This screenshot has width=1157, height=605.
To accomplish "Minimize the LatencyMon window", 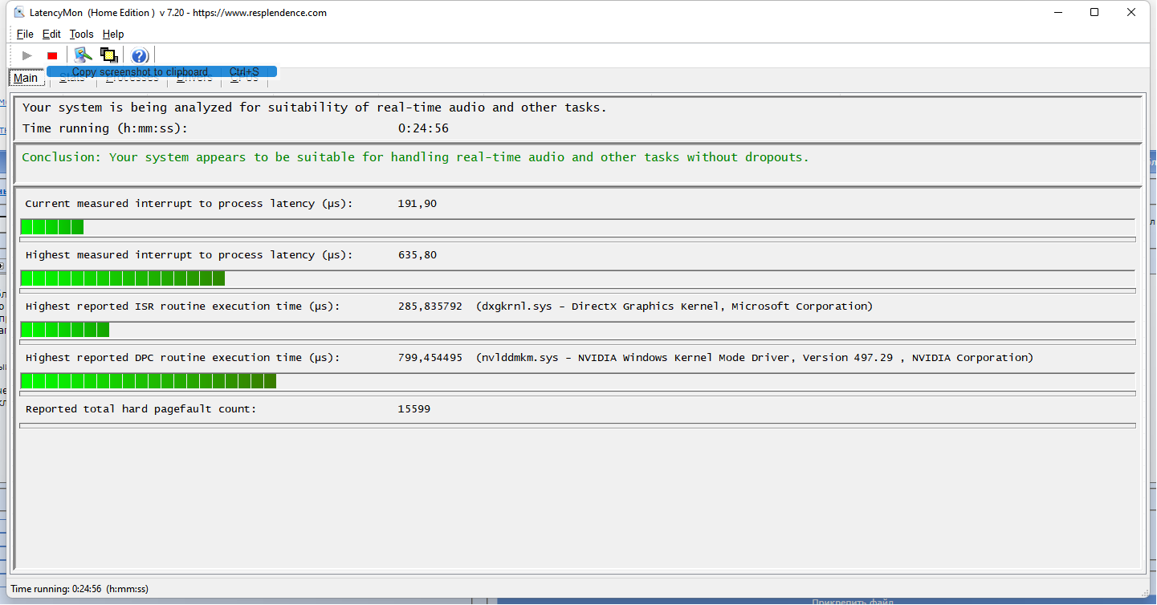I will tap(1058, 12).
